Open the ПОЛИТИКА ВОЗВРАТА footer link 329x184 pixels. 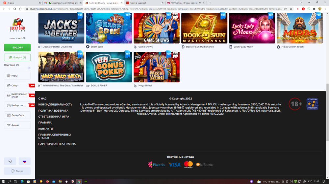click(53, 111)
